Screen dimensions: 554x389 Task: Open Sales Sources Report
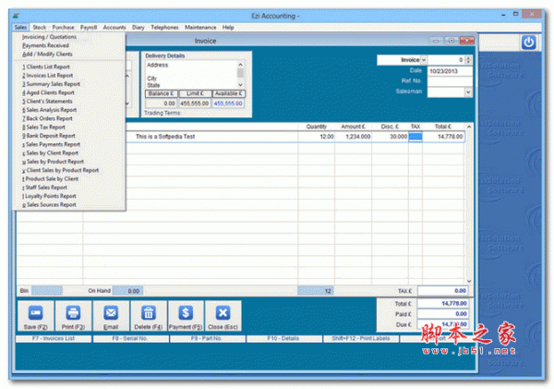pos(49,205)
